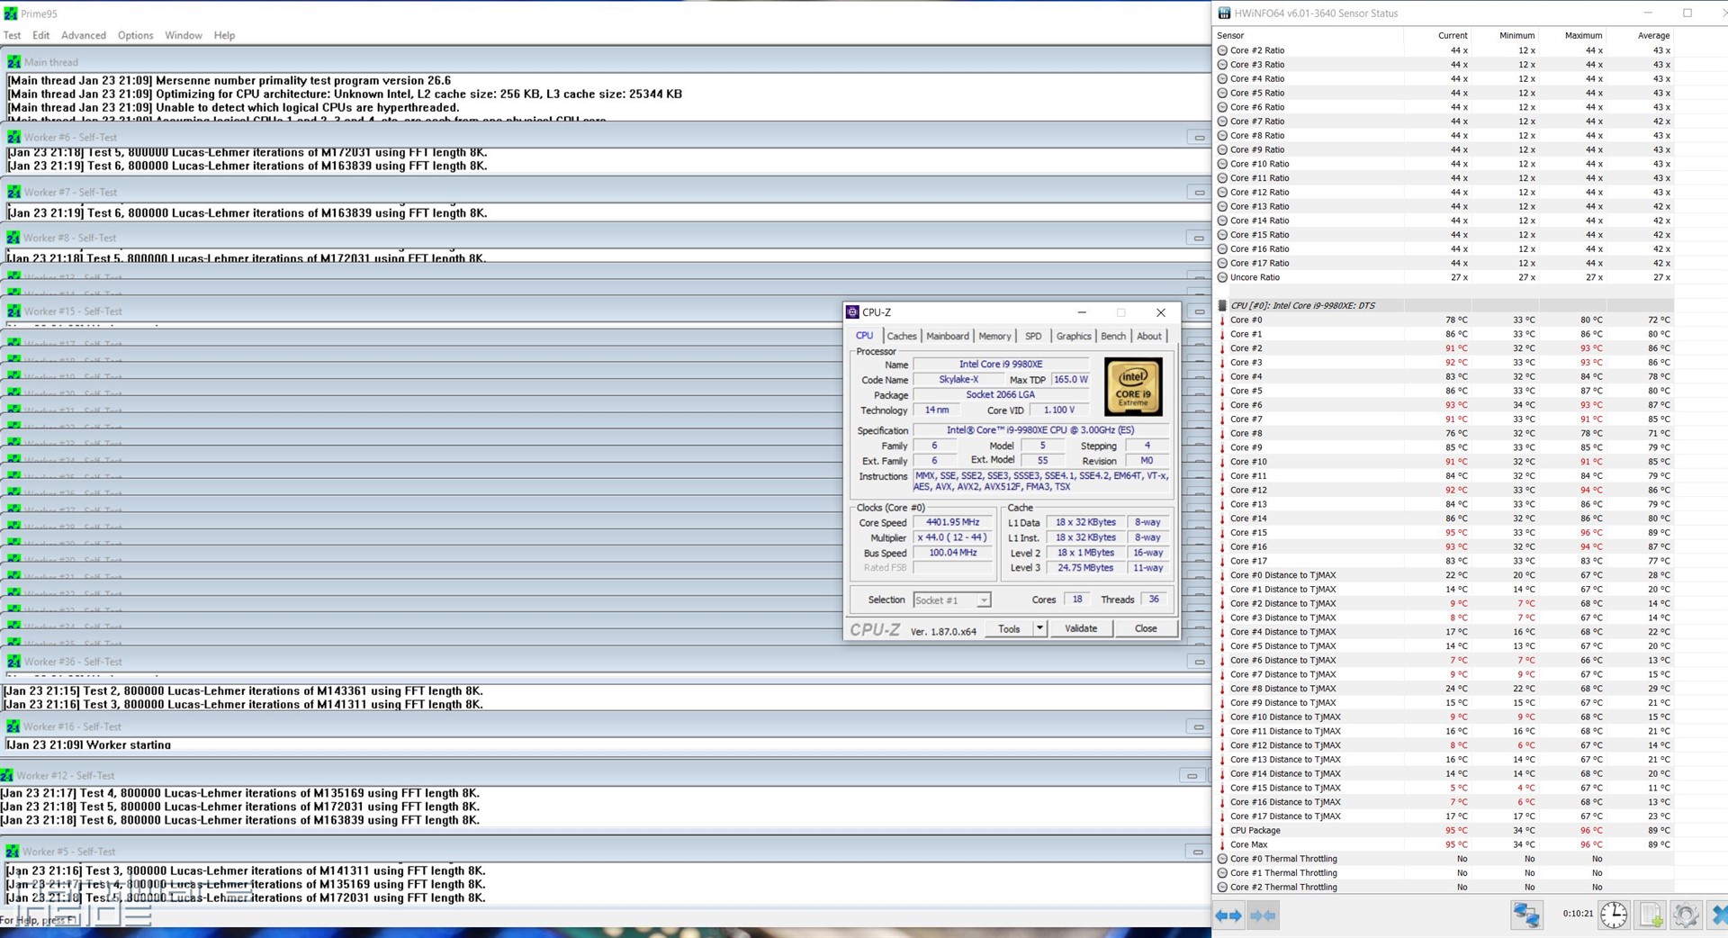Open Prime95 Edit menu
The width and height of the screenshot is (1728, 938).
point(41,35)
